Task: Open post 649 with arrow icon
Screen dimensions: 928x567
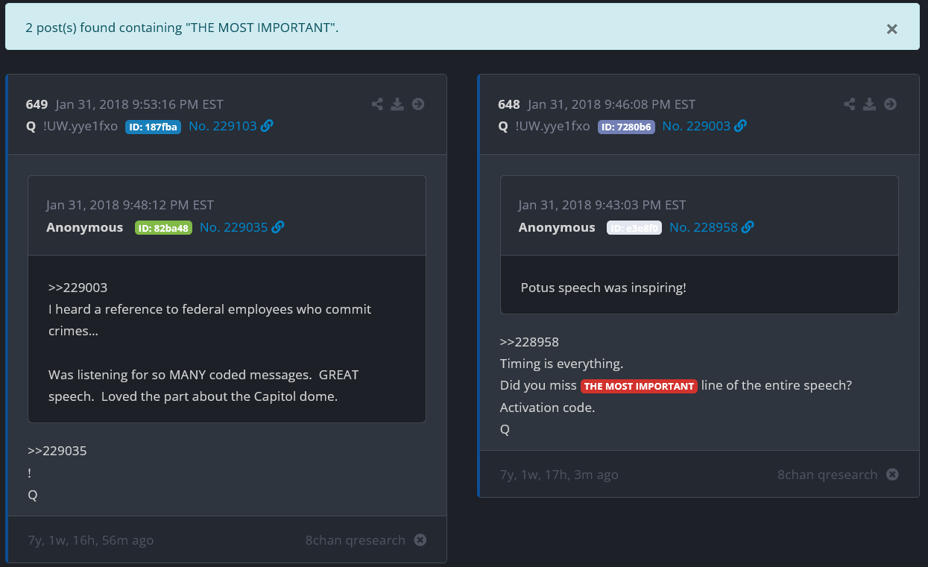Action: click(x=418, y=104)
